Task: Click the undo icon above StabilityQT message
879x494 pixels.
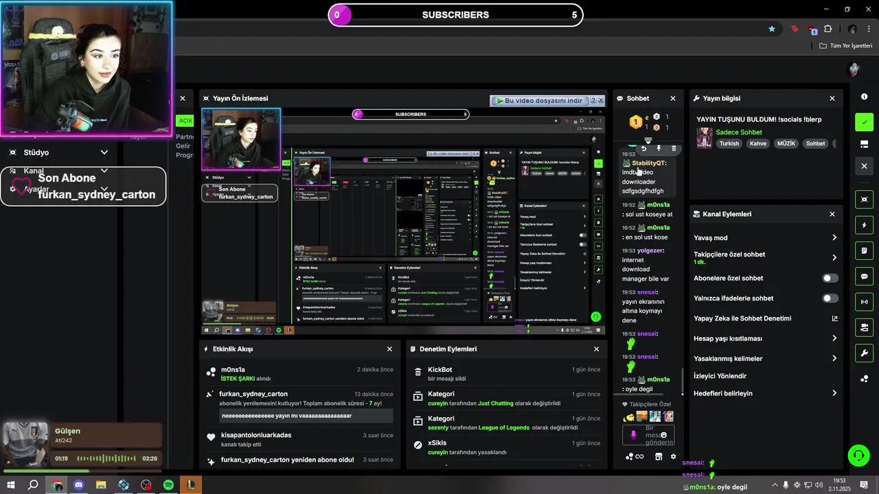Action: [x=643, y=148]
